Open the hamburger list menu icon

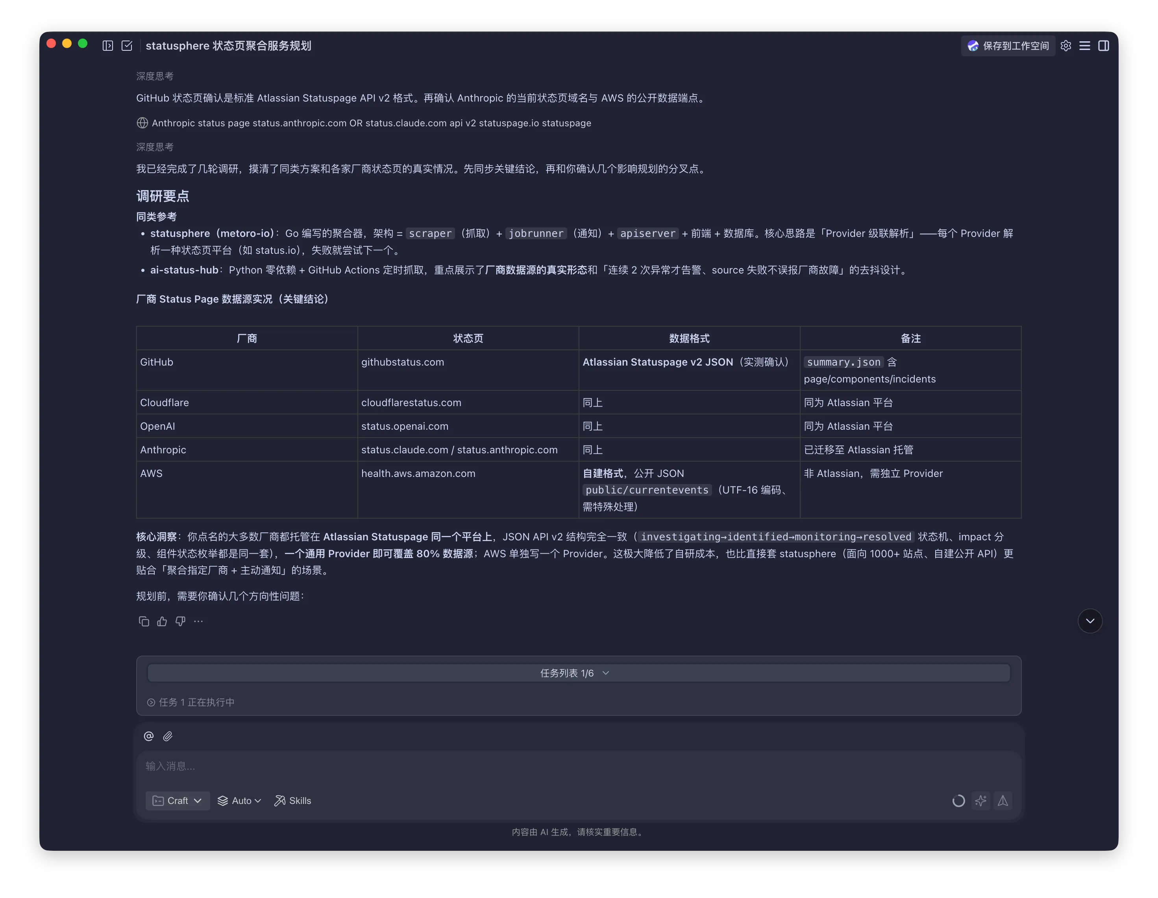coord(1085,46)
